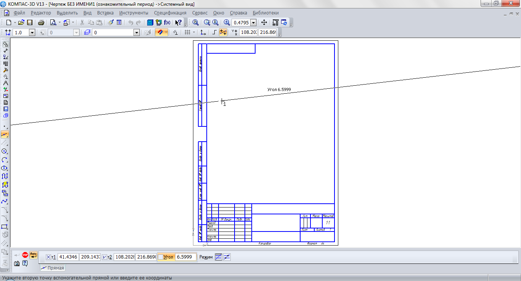Open the Выделить menu
Image resolution: width=521 pixels, height=281 pixels.
point(67,13)
